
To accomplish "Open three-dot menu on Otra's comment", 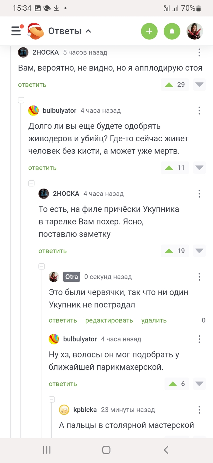I will tap(199, 277).
